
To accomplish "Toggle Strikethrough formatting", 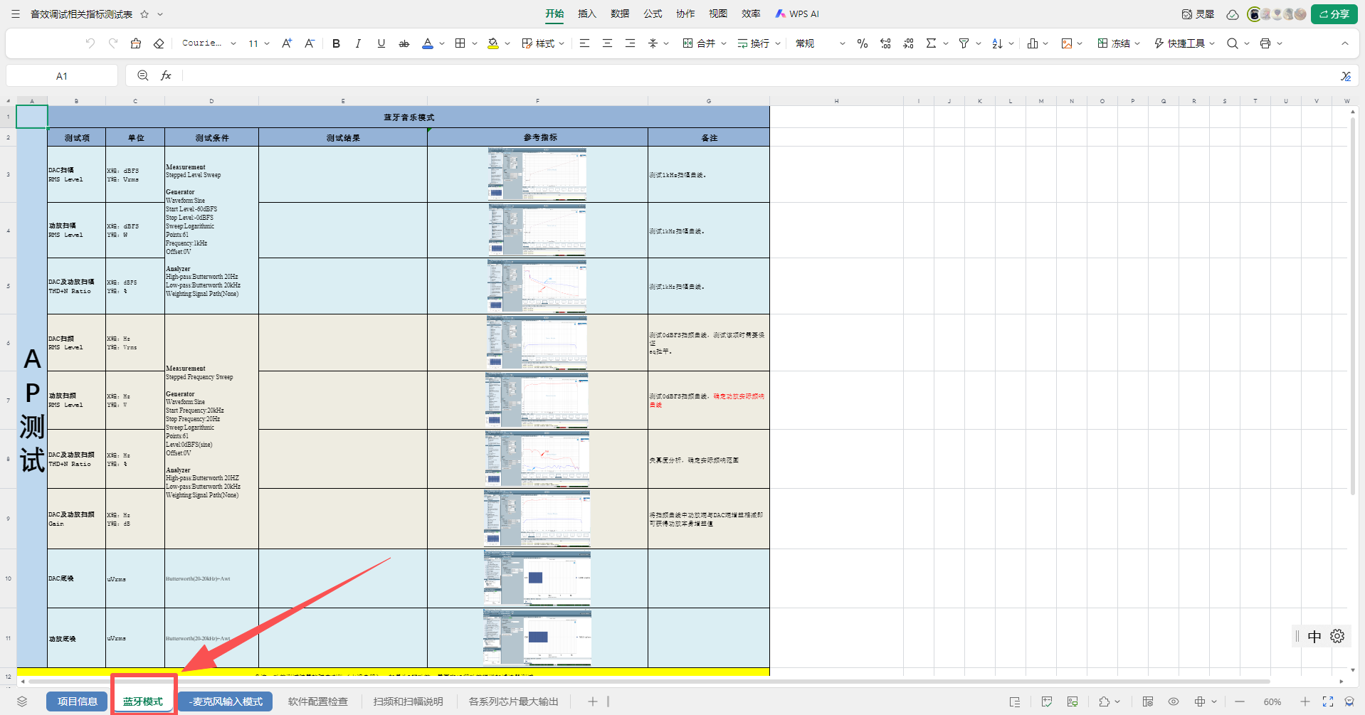I will tap(404, 43).
